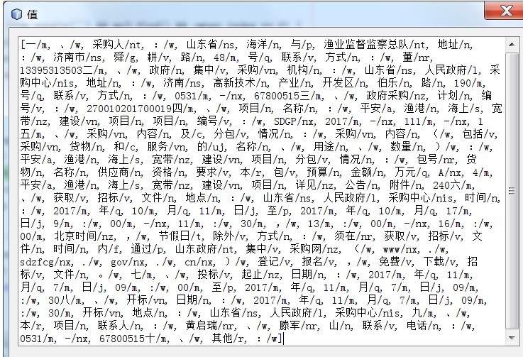Click the text 伯乐/n

394,83
